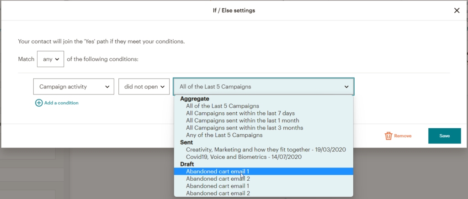468x199 pixels.
Task: Select the 'Creativity, Marketing and how they fit together' campaign
Action: pos(266,150)
